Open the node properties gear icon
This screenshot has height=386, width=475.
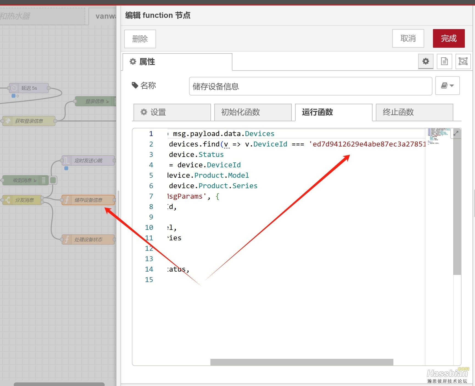click(426, 61)
